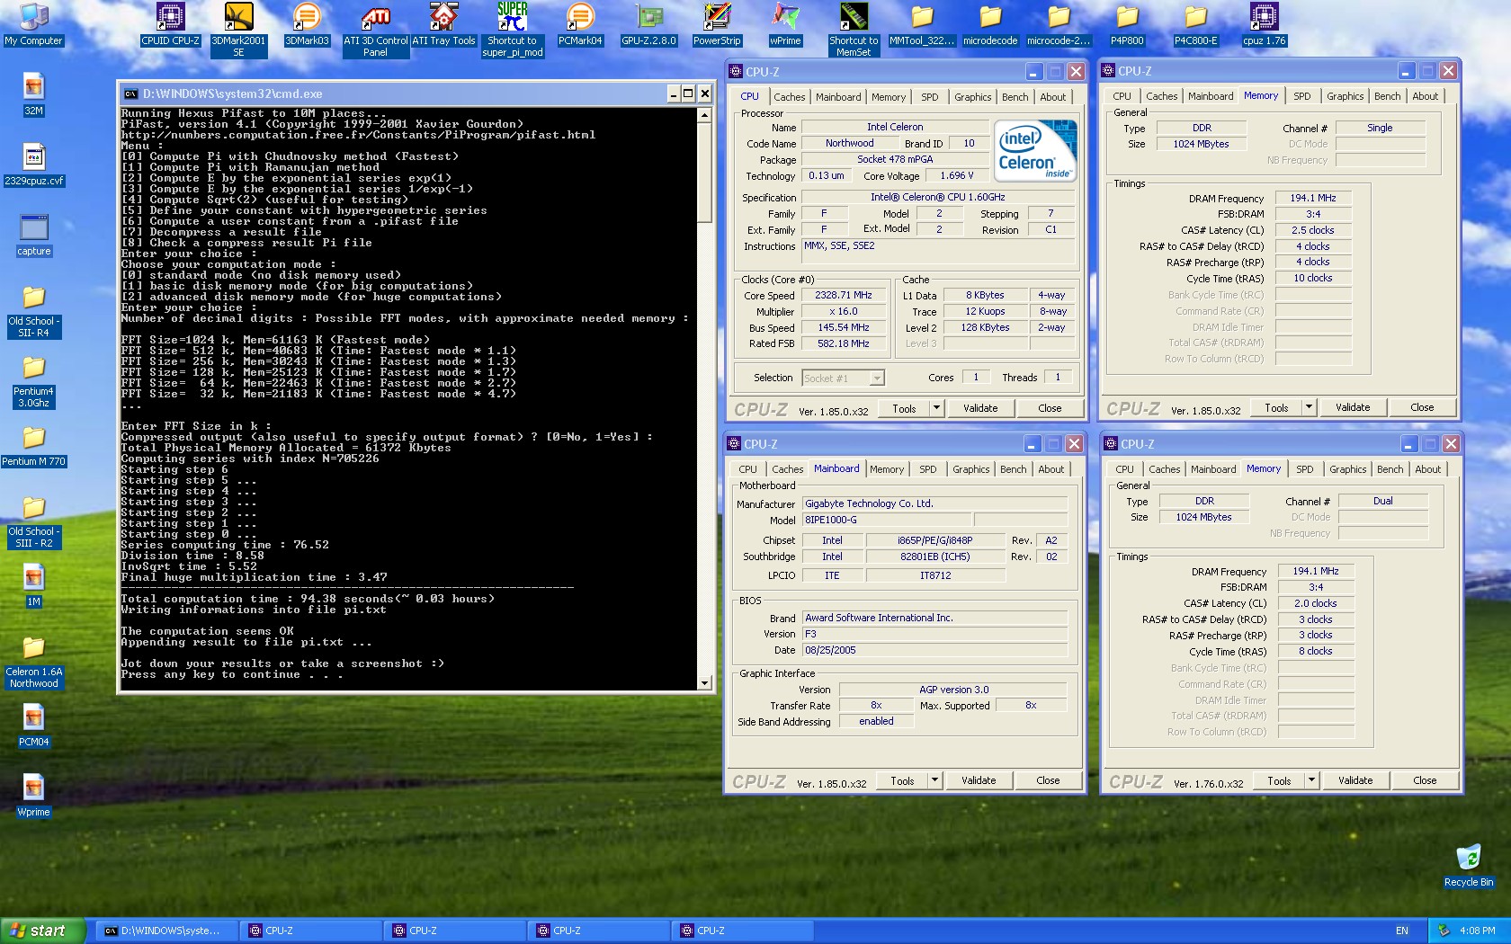
Task: Select the 1M desktop file
Action: tap(33, 586)
